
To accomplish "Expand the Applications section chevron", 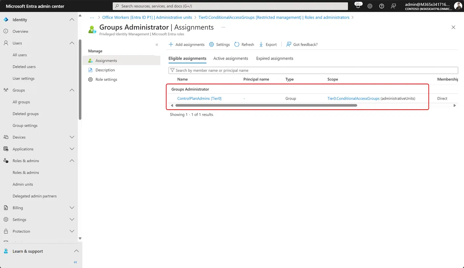I will click(72, 149).
